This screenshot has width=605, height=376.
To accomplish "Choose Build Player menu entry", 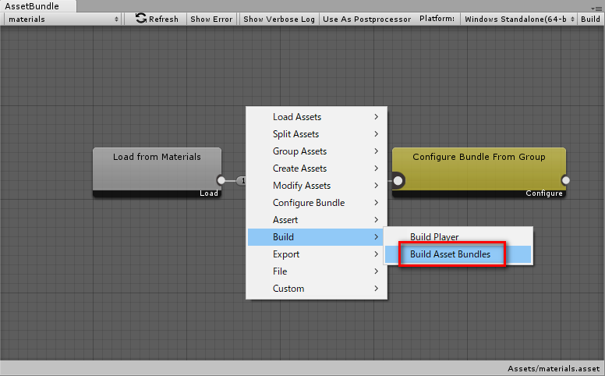I will click(x=458, y=236).
